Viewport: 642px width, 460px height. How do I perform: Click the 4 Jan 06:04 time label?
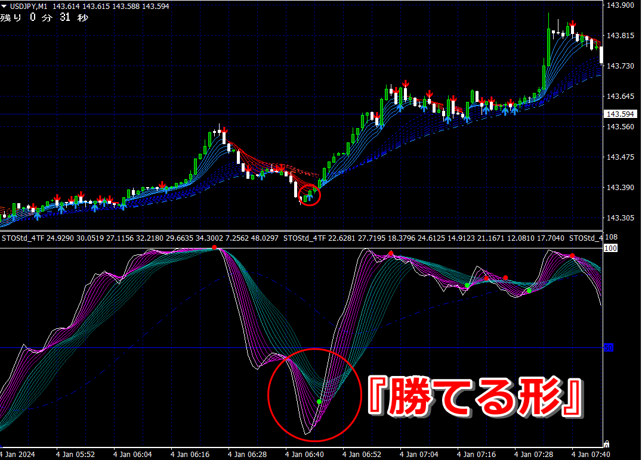click(x=132, y=454)
